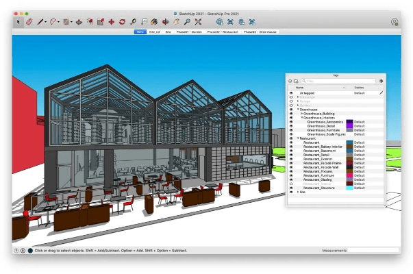
Task: Switch to the Phase02 - Restaurant scene tab
Action: coord(221,32)
